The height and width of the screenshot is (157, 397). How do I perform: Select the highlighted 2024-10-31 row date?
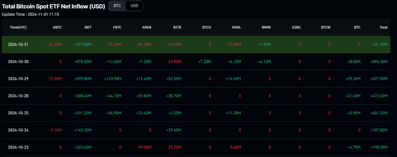tap(18, 44)
